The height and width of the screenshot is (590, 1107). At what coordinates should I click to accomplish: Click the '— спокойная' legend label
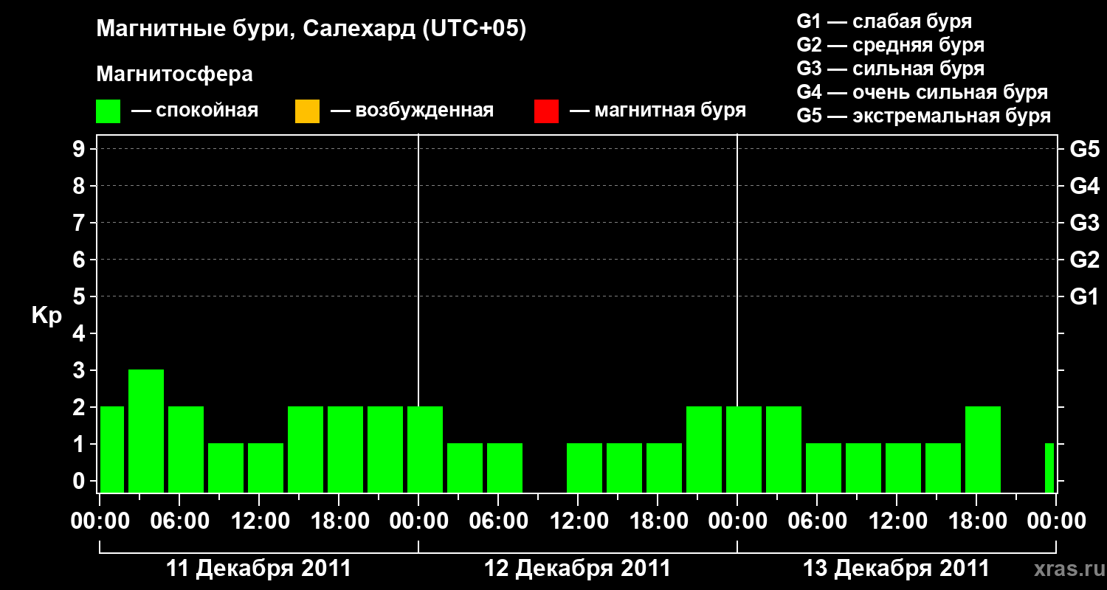pyautogui.click(x=195, y=111)
